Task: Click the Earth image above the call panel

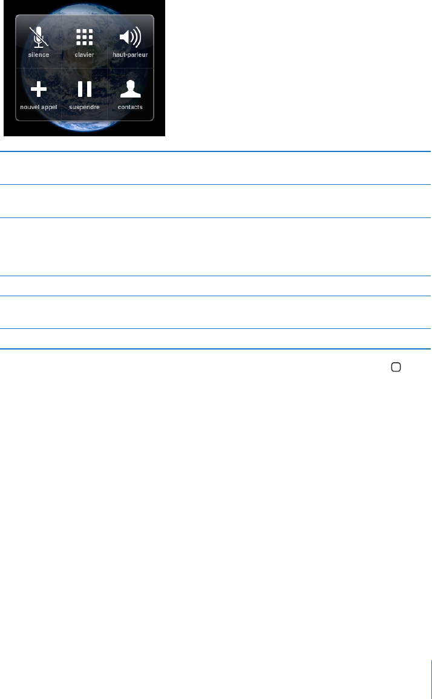Action: [x=84, y=7]
